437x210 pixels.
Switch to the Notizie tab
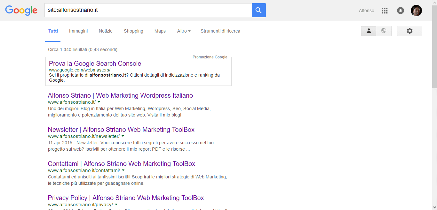(x=106, y=31)
